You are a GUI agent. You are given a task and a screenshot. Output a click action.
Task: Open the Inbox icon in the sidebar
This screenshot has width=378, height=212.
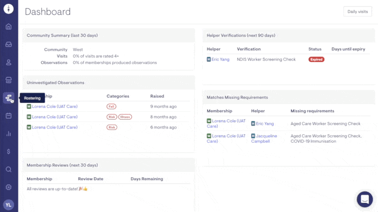[9, 44]
